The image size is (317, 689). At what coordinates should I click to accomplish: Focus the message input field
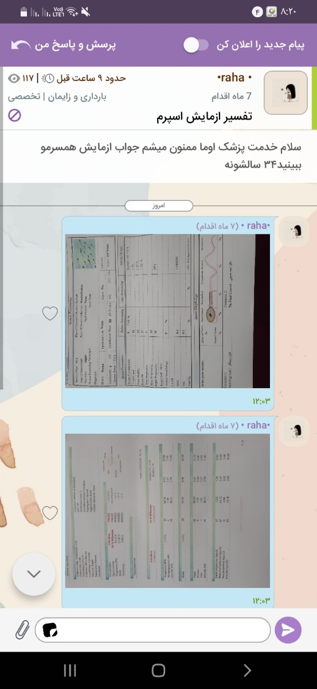(152, 630)
